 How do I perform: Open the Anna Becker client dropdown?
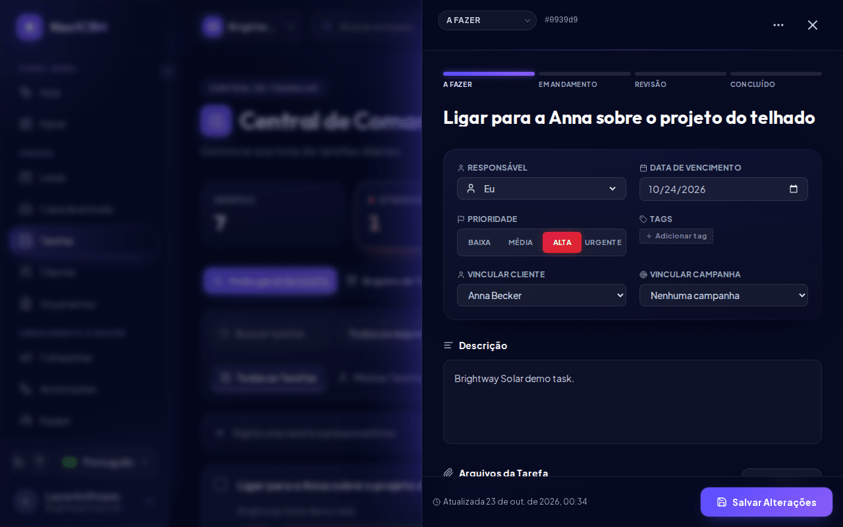[x=541, y=295]
